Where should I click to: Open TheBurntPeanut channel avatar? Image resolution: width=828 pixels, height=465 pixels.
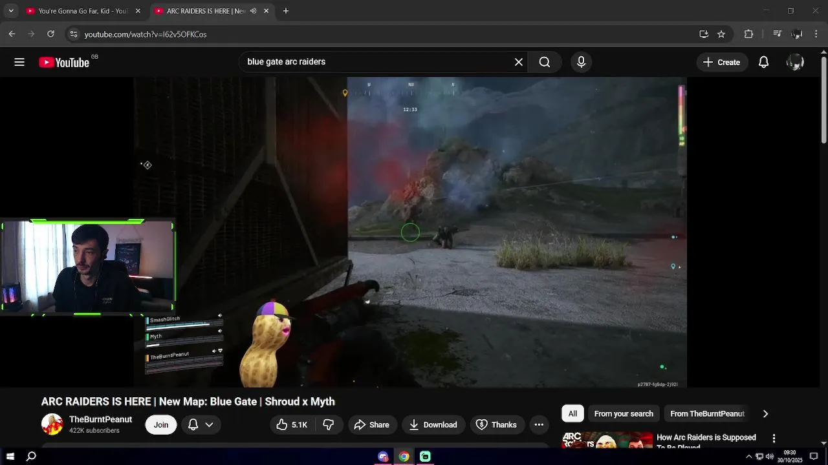coord(52,424)
